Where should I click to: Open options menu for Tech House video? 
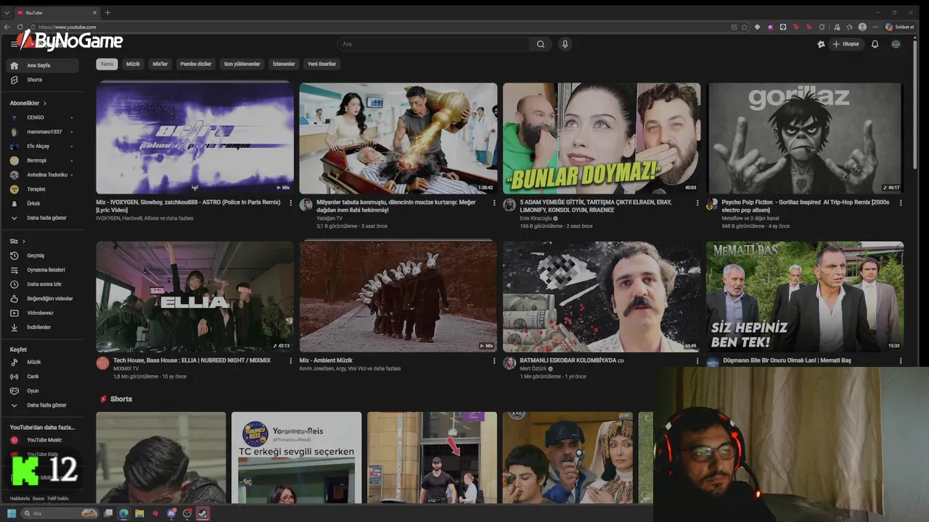point(291,361)
